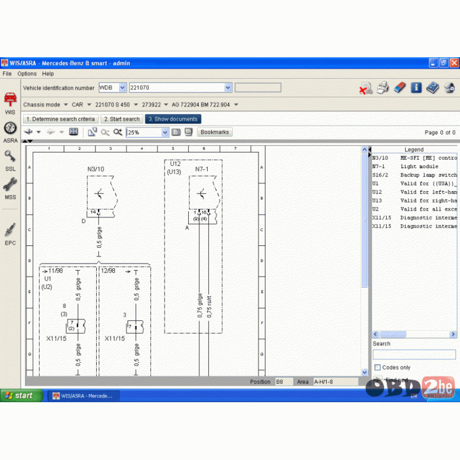Viewport: 460px width, 460px height.
Task: Click N7-1 component label in diagram
Action: click(x=202, y=169)
